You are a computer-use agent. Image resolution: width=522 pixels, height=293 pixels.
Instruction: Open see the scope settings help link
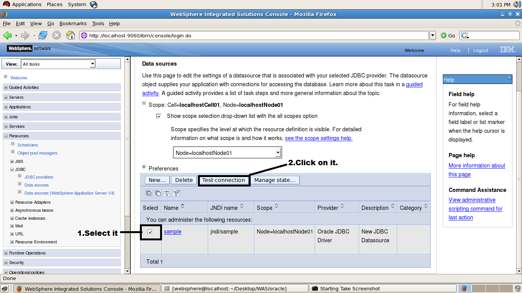(x=319, y=138)
